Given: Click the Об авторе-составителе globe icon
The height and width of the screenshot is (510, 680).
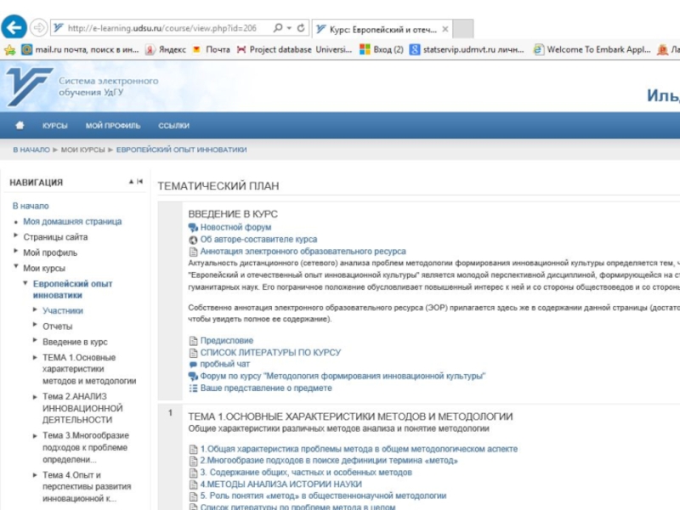Looking at the screenshot, I should tap(193, 240).
